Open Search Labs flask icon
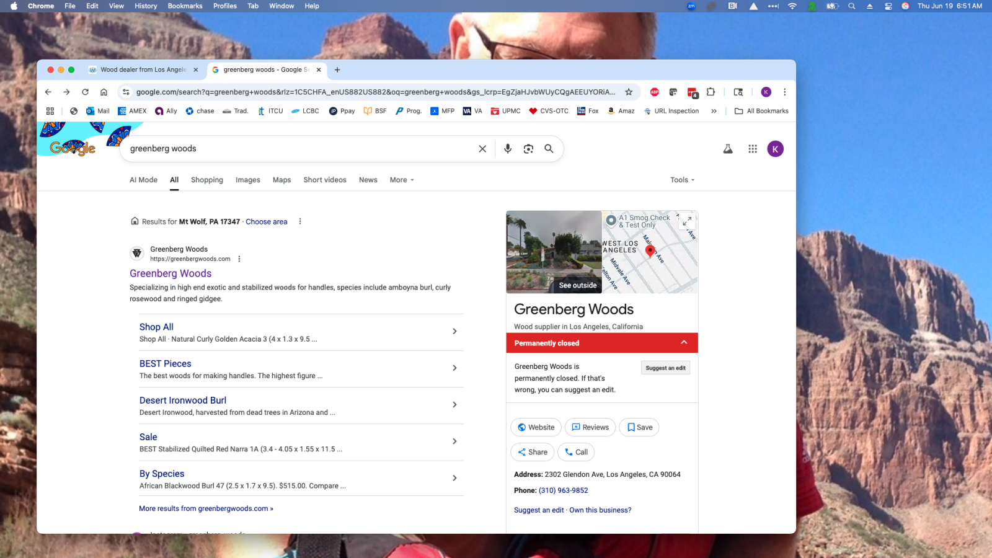This screenshot has height=558, width=992. click(728, 149)
